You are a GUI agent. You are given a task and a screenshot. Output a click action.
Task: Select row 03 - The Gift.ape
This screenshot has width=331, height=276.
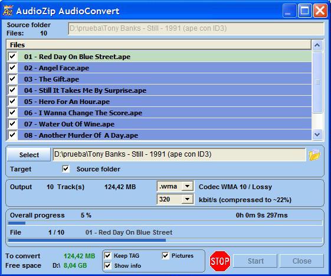(165, 79)
